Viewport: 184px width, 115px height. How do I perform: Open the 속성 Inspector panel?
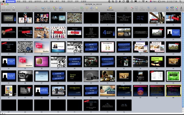(x=167, y=8)
